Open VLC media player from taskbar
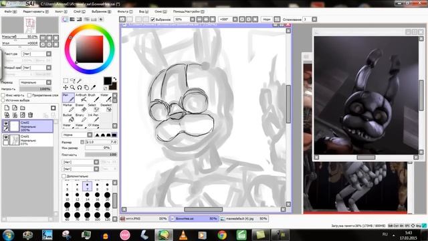 [x=183, y=235]
